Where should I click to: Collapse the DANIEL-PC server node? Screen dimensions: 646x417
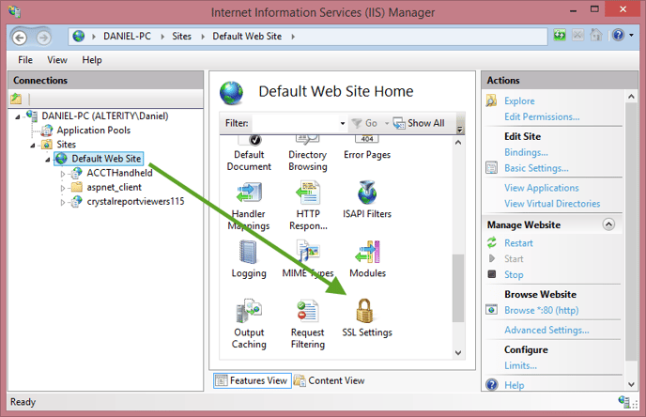(x=17, y=117)
